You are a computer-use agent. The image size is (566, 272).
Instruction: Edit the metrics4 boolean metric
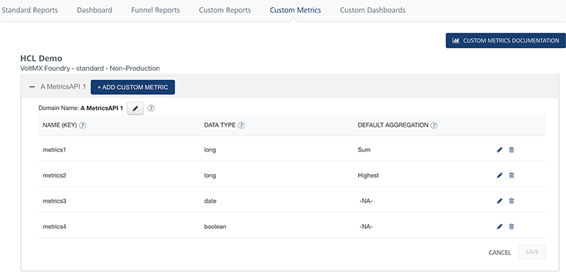[499, 227]
